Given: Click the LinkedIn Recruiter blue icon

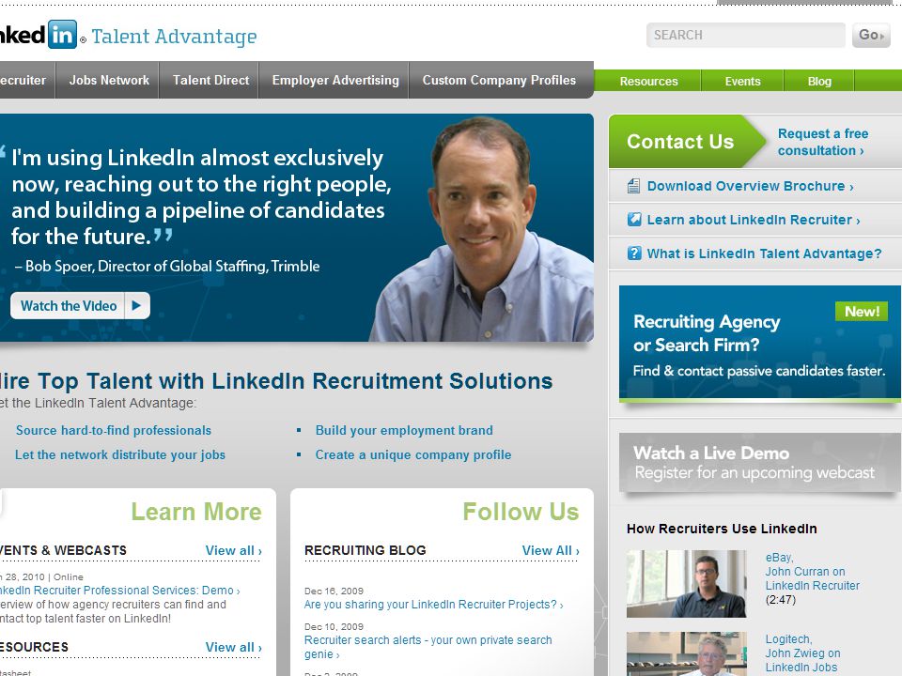Looking at the screenshot, I should tap(634, 219).
